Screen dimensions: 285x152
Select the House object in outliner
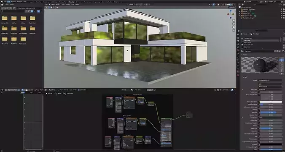245,11
